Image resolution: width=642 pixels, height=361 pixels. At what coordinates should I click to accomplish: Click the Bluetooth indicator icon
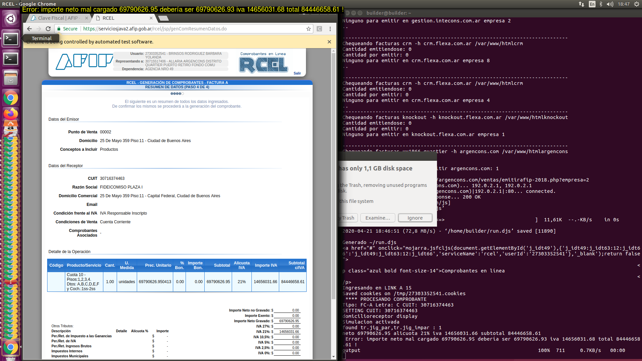(601, 4)
